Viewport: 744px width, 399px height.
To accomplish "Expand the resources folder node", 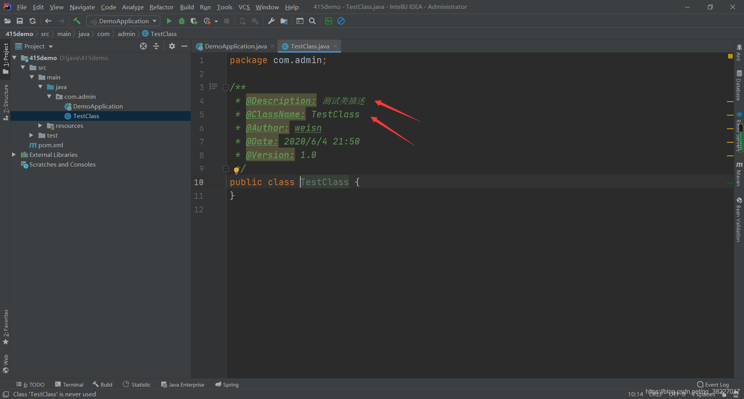I will [x=40, y=126].
